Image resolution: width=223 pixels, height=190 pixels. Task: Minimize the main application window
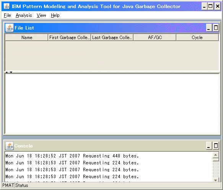[x=204, y=7]
